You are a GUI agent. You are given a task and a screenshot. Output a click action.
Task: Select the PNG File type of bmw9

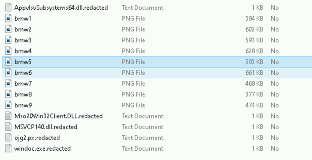pos(133,105)
